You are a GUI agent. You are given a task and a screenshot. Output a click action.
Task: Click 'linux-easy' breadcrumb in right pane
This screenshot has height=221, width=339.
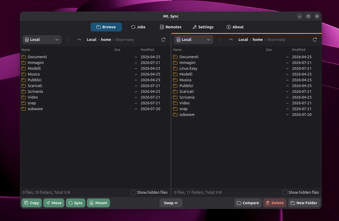point(277,40)
